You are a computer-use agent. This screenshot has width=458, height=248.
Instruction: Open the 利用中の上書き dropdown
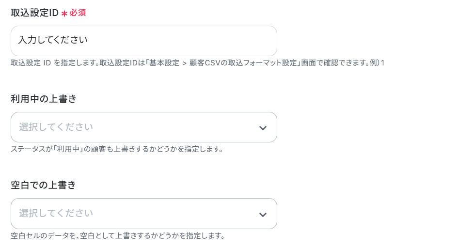[144, 127]
